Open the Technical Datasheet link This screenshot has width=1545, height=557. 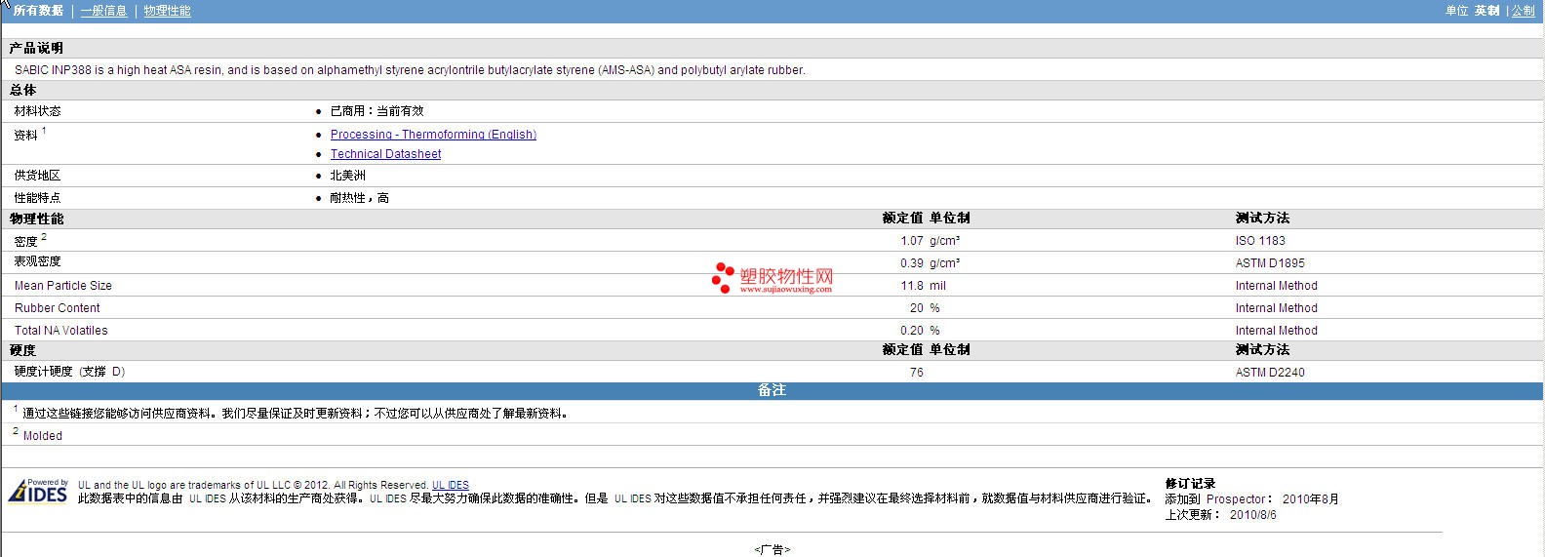pos(385,154)
